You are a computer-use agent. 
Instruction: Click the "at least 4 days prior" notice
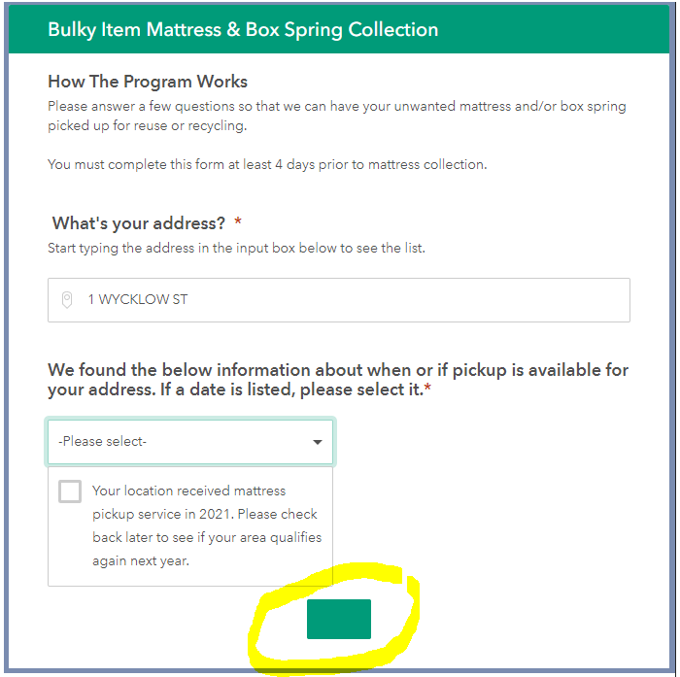click(x=267, y=164)
